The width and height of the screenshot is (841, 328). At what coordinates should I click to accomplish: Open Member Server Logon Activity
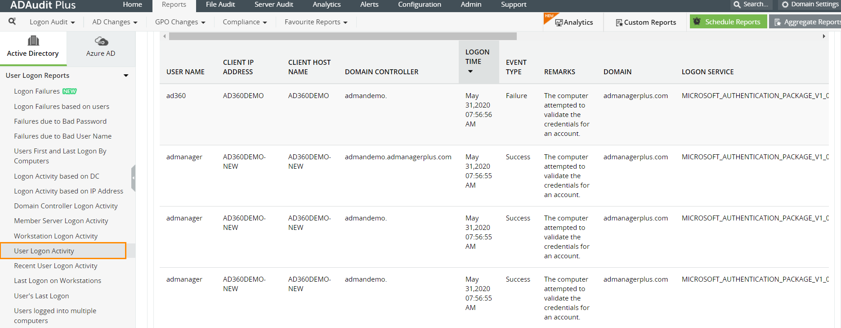[x=61, y=221]
